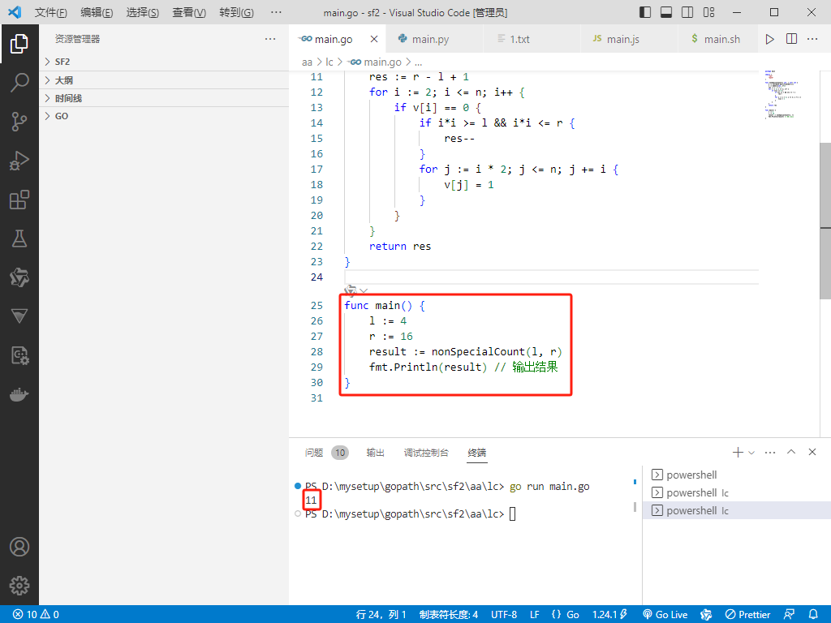Viewport: 831px width, 623px height.
Task: Switch to 输出 output panel tab
Action: tap(375, 453)
